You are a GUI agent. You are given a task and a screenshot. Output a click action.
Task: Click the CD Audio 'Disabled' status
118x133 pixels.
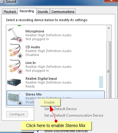coord(32,55)
